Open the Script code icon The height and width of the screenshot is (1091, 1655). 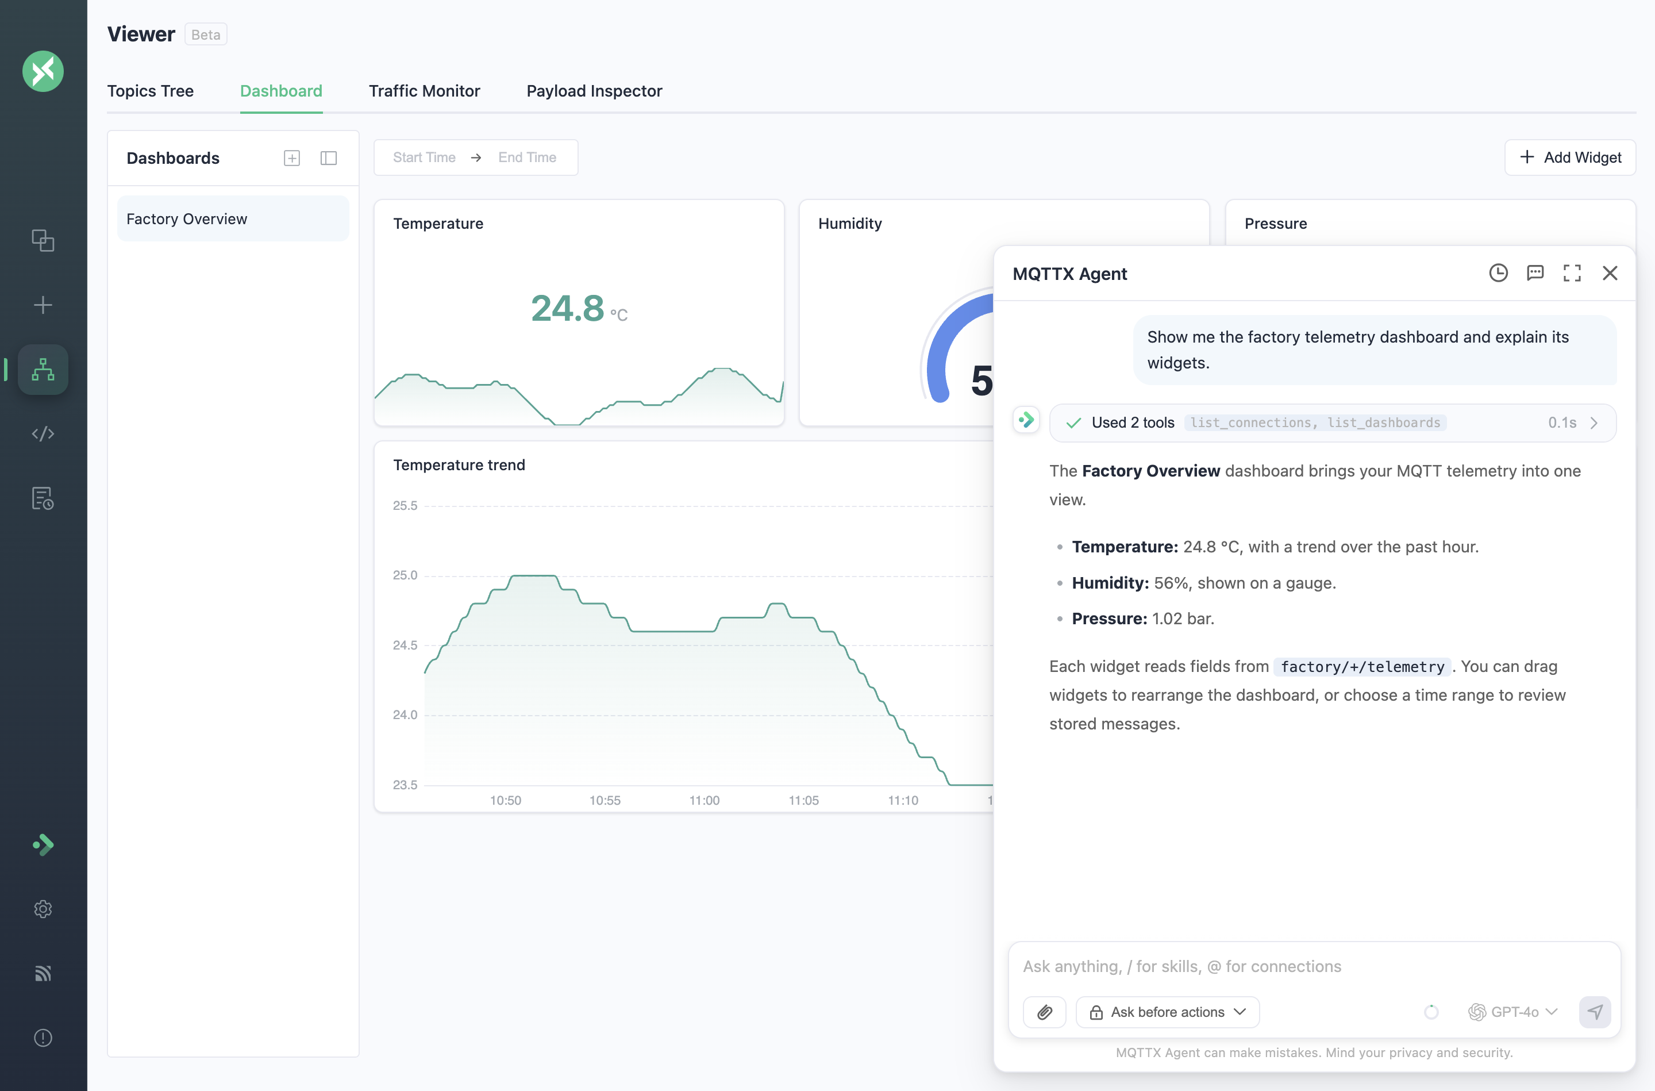(43, 433)
